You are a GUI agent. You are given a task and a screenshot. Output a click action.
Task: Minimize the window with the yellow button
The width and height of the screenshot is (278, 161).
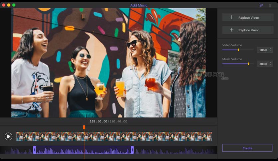pyautogui.click(x=9, y=5)
